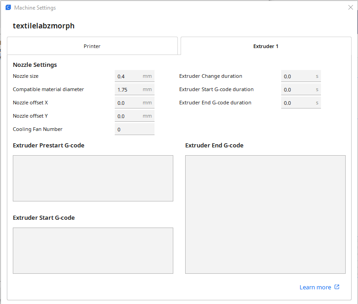Set focus on Cooling Fan Number field
The height and width of the screenshot is (304, 358).
click(x=134, y=130)
